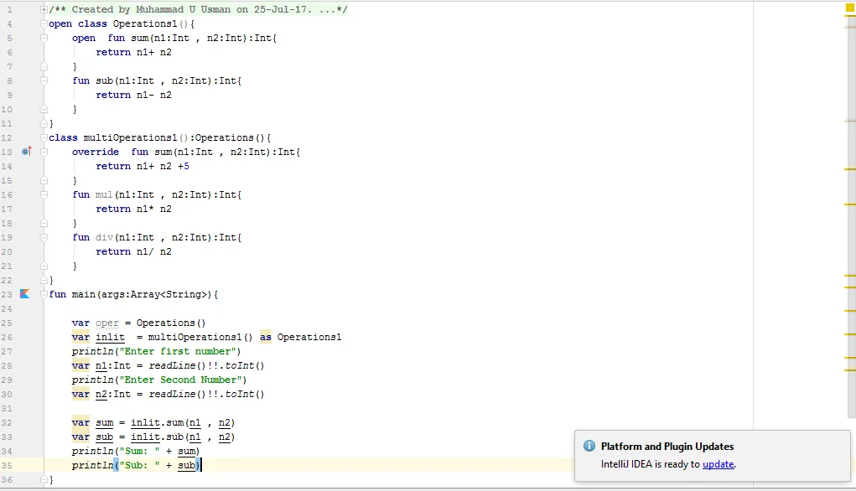
Task: Click the Kotlin run icon beside main function
Action: (25, 293)
